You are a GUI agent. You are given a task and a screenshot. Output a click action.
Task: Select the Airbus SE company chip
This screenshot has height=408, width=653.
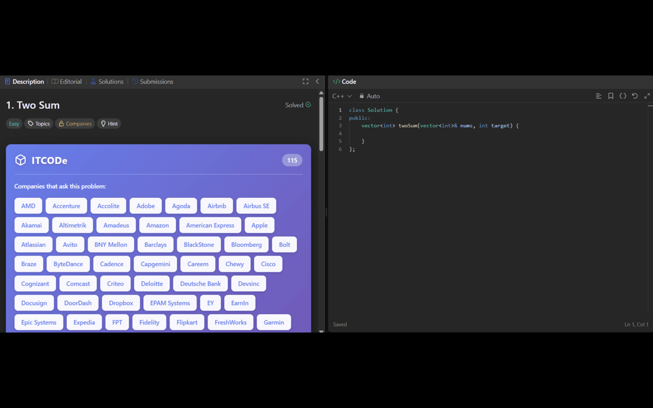pyautogui.click(x=256, y=206)
